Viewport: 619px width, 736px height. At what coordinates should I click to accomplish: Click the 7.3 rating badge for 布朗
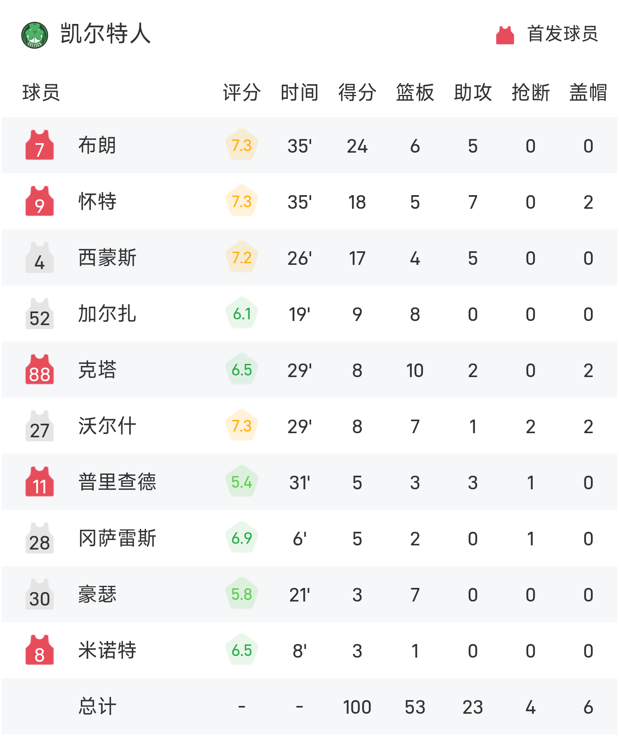242,145
